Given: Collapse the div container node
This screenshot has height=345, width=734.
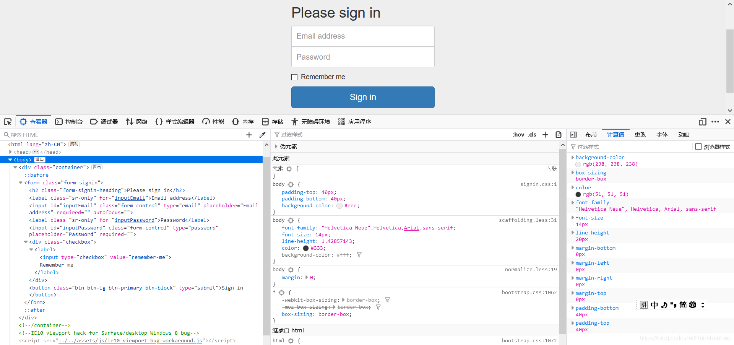Looking at the screenshot, I should tap(15, 167).
